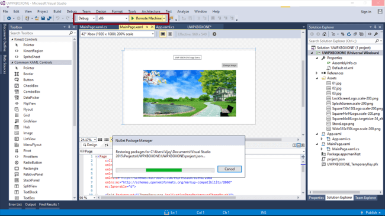Open the designer device settings gear icon
The width and height of the screenshot is (385, 216).
(214, 34)
